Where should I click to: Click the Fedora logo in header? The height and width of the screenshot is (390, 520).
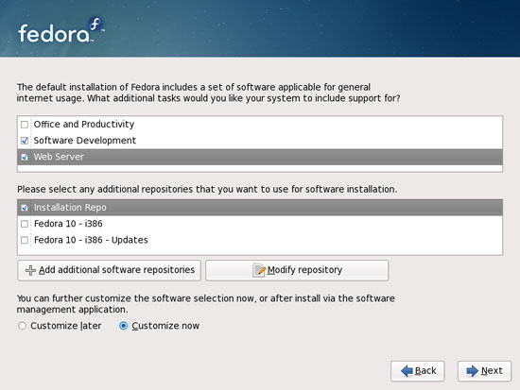click(x=61, y=30)
